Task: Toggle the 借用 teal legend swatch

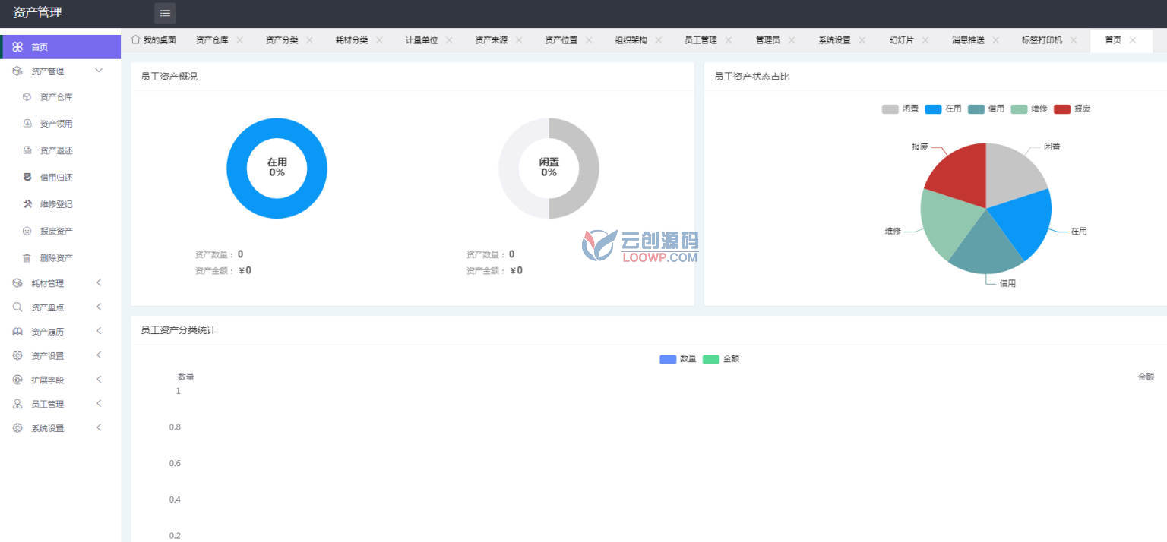Action: click(x=976, y=109)
